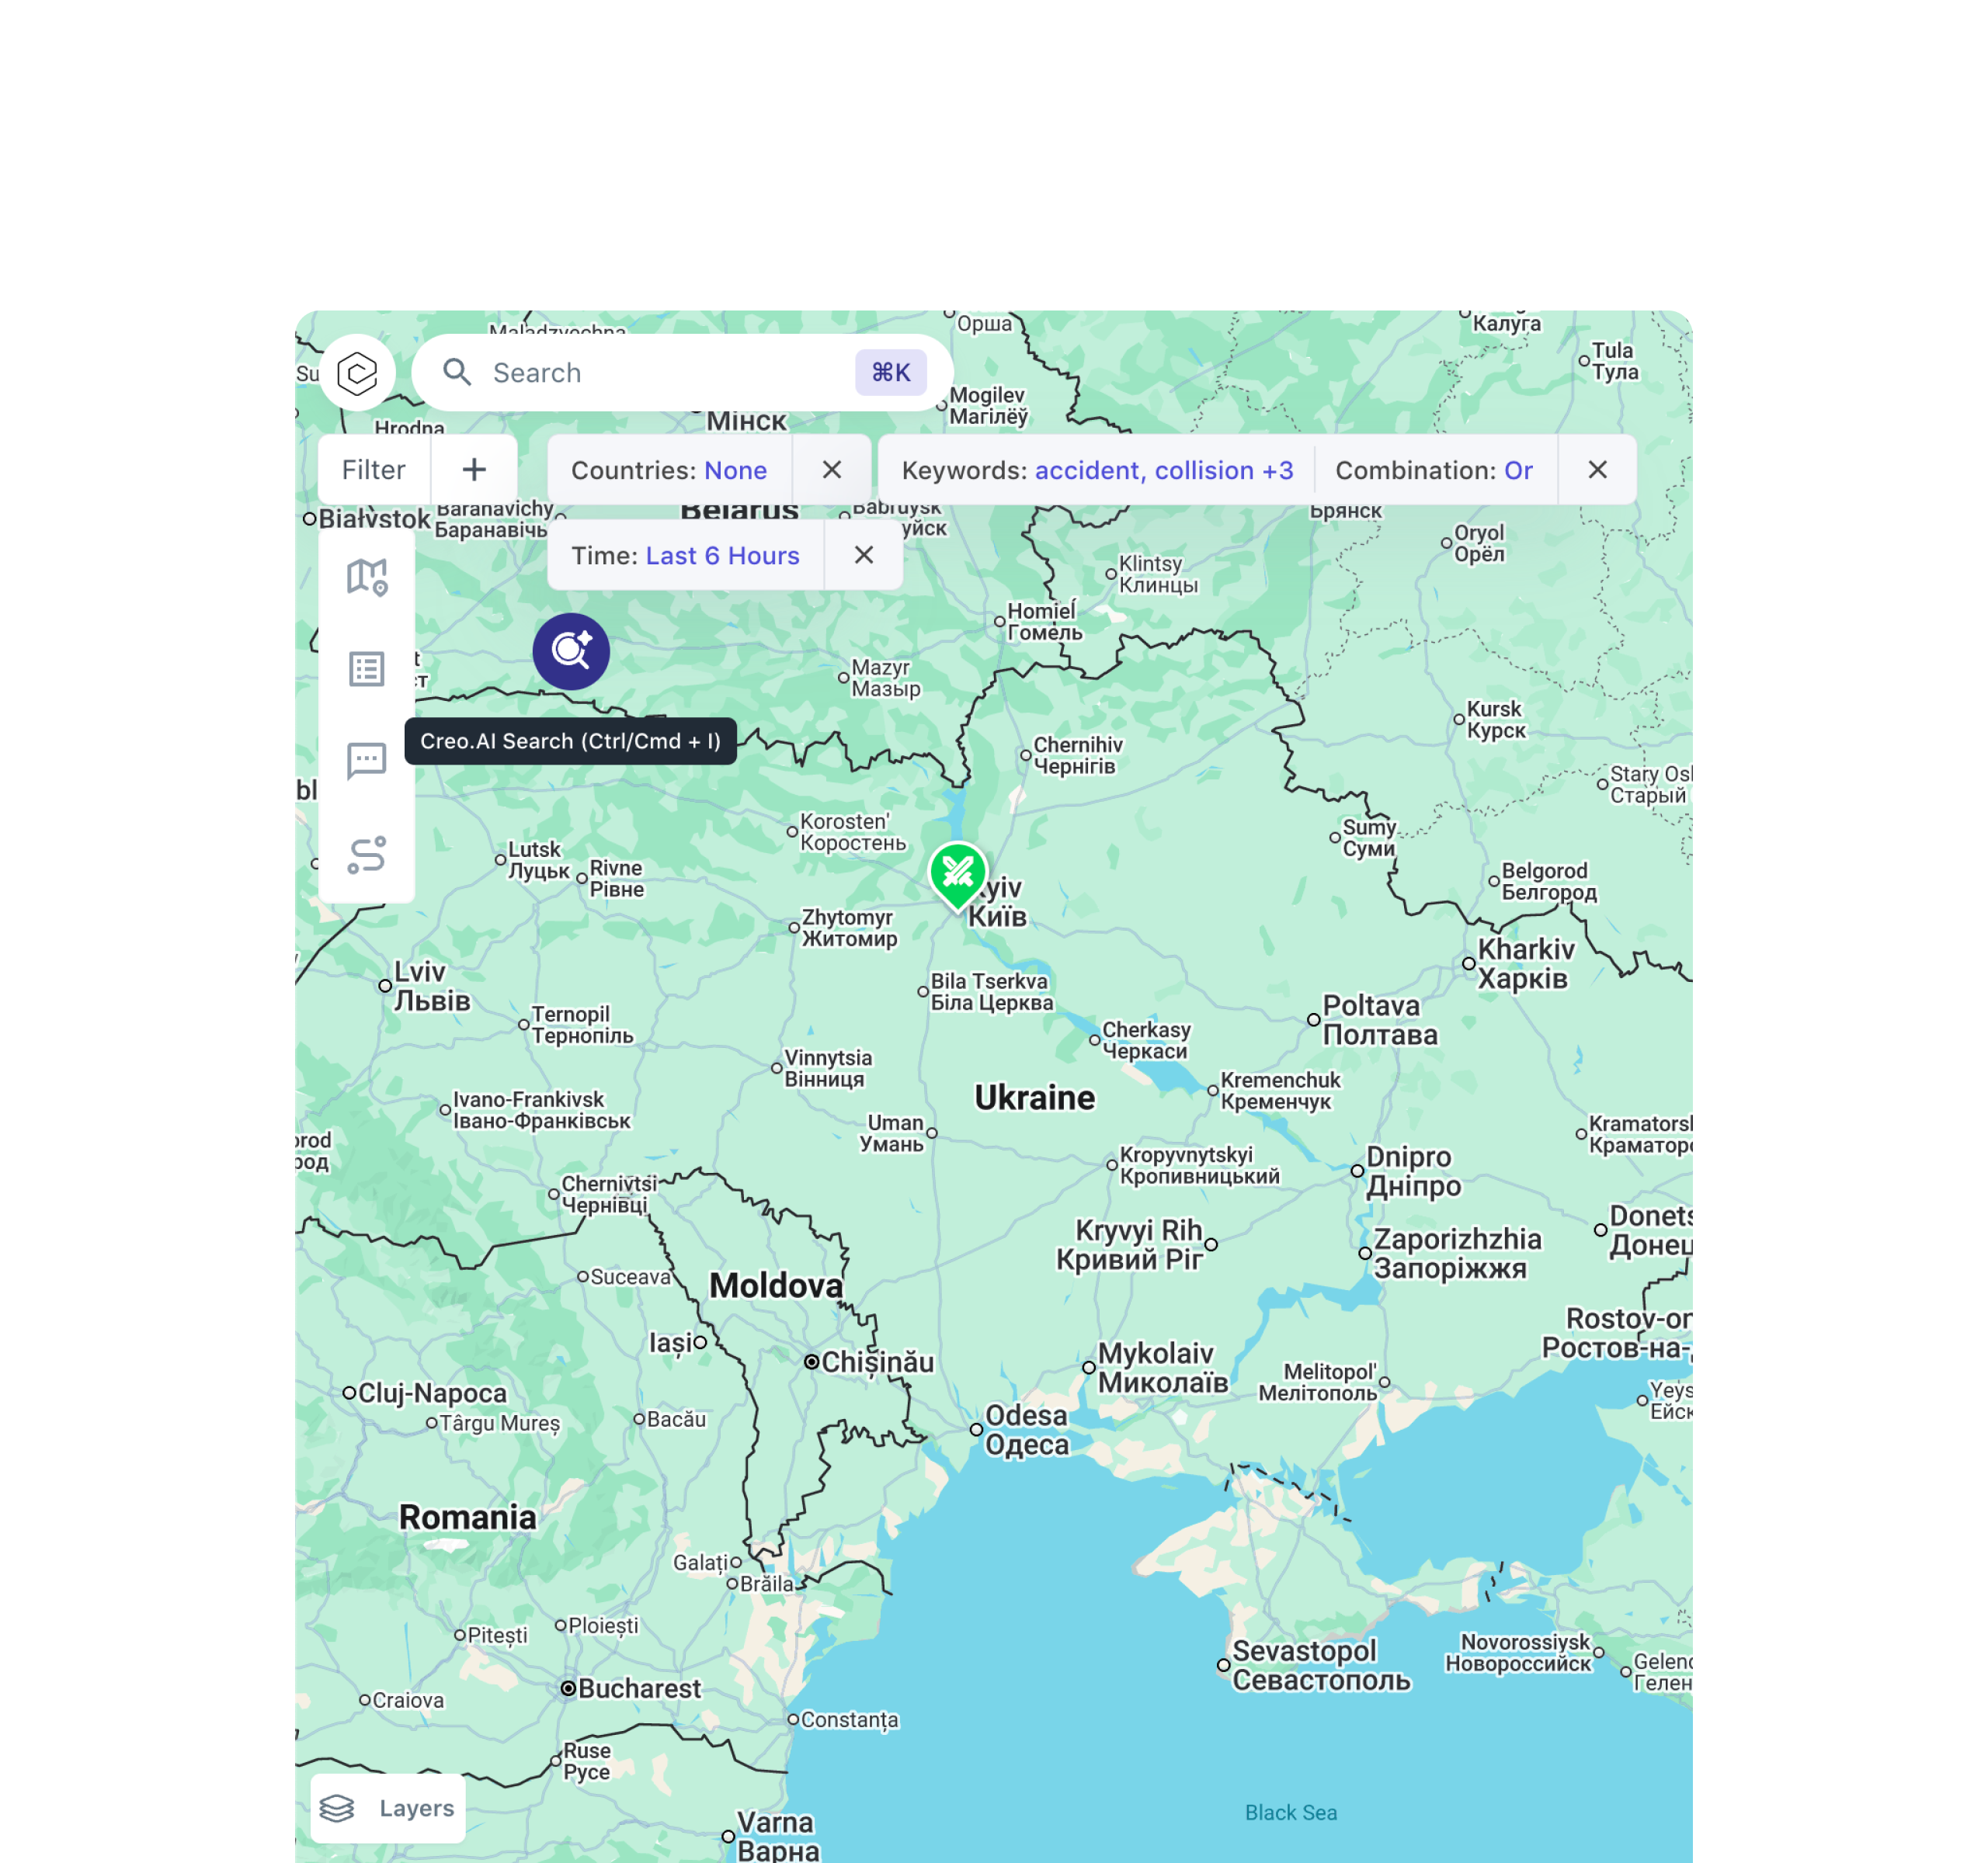Open the route path sidebar icon
This screenshot has width=1988, height=1863.
pos(367,855)
